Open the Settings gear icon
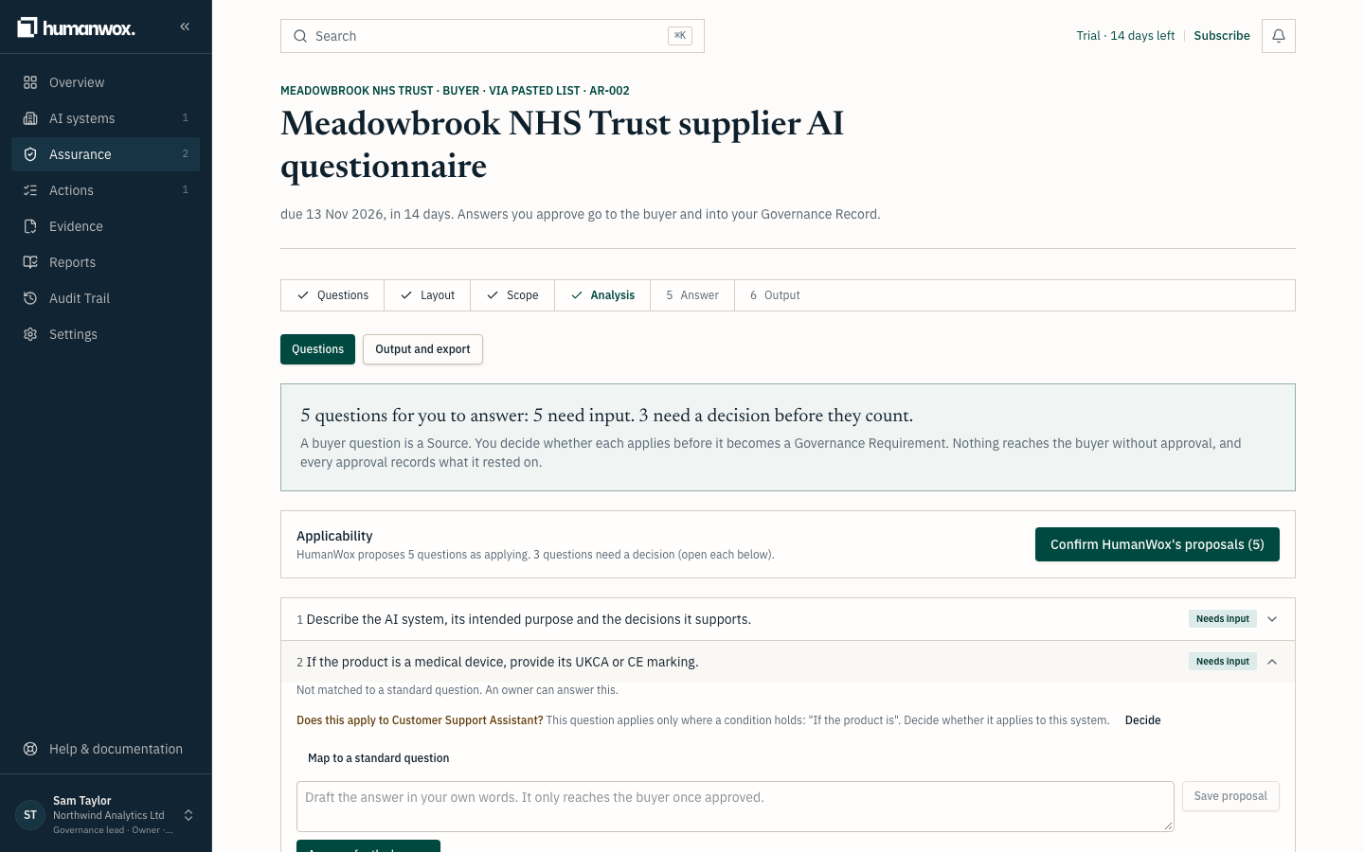Viewport: 1364px width, 852px height. pos(30,334)
